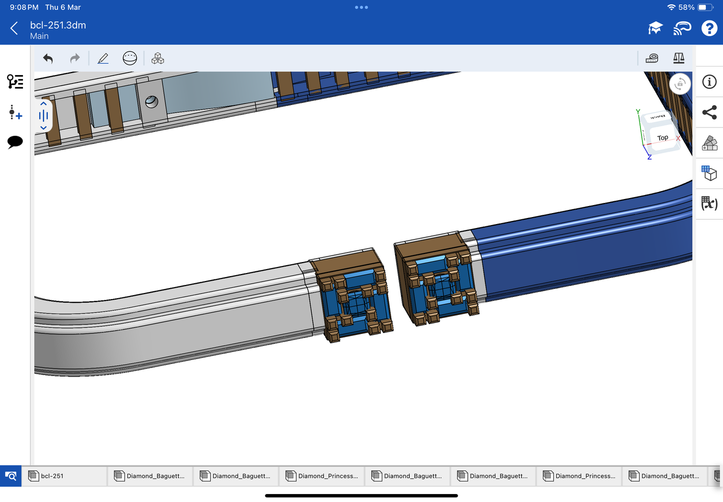The height and width of the screenshot is (502, 723).
Task: Open the Learning Center graduation cap
Action: pyautogui.click(x=655, y=28)
